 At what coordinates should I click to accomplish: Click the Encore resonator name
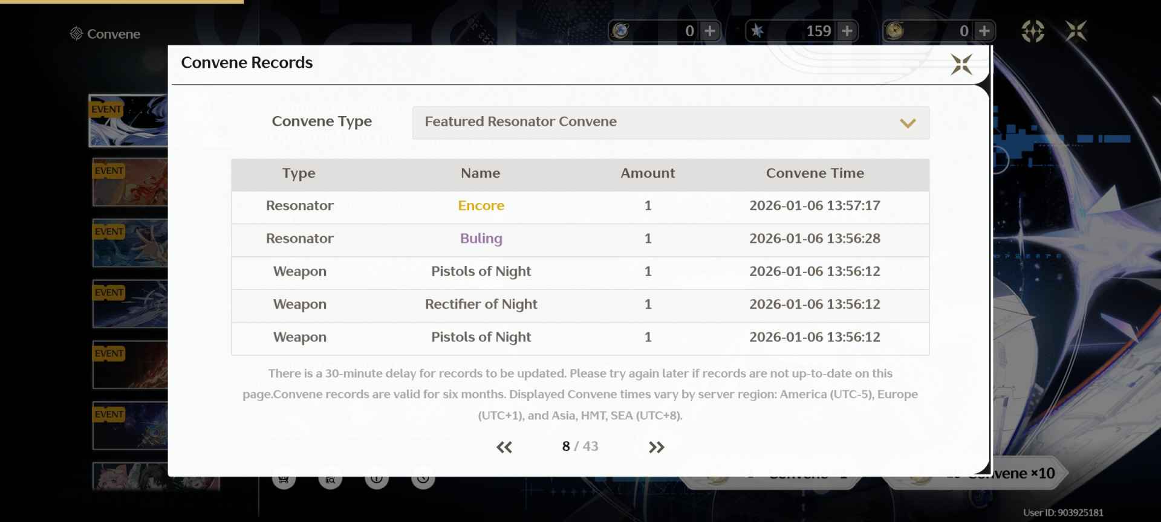(x=481, y=206)
